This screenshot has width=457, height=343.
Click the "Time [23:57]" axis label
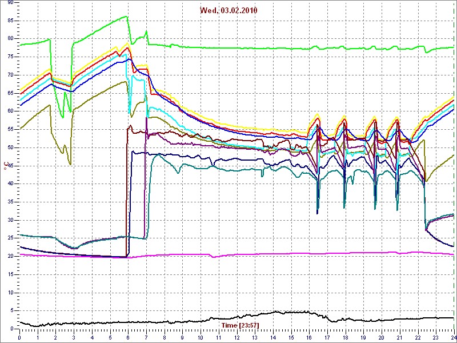(240, 325)
